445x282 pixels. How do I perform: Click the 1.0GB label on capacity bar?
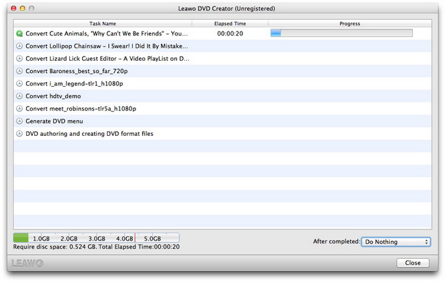click(41, 239)
